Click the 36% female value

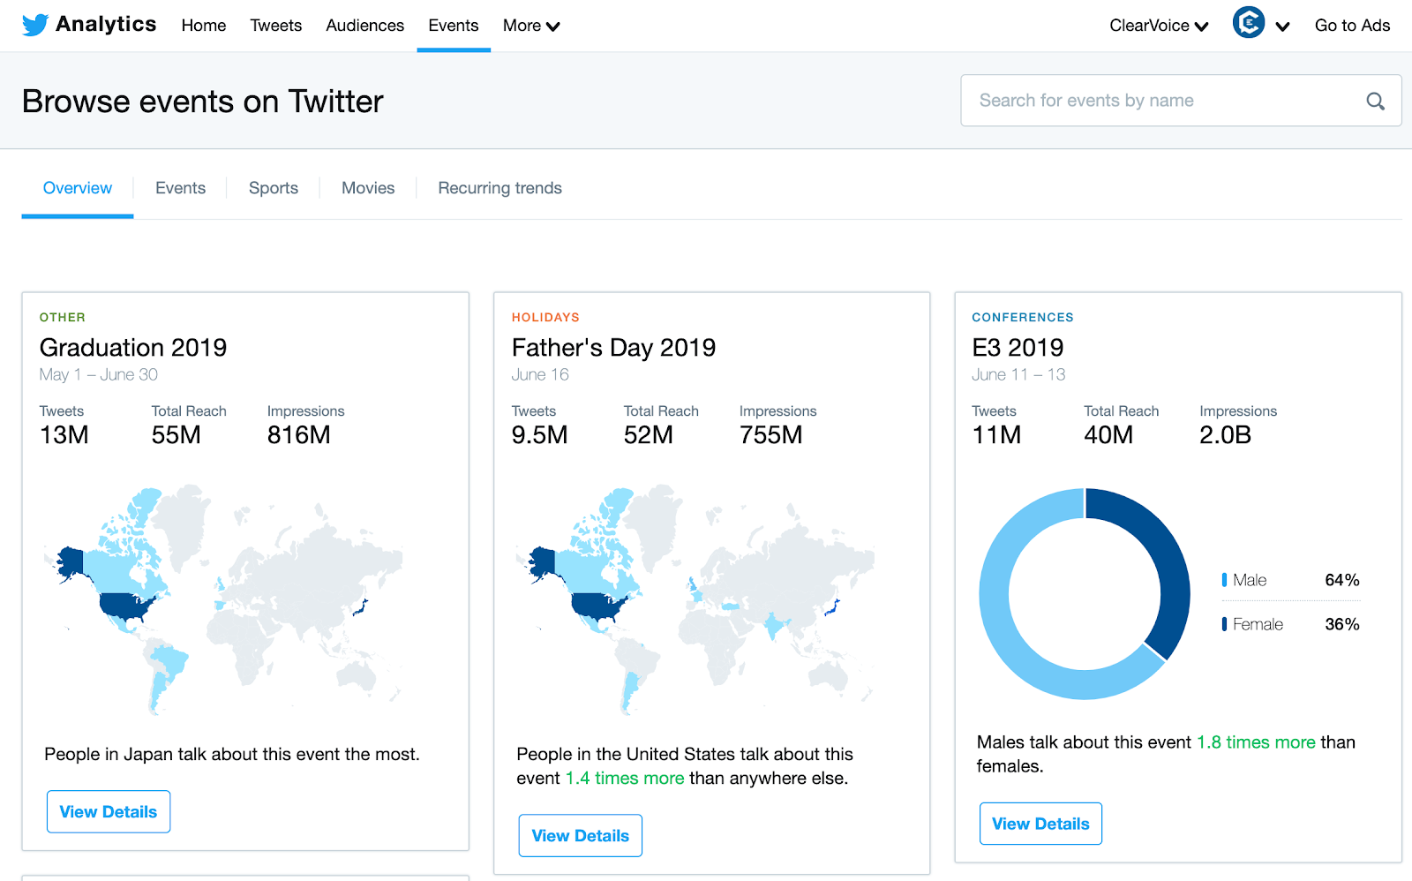[x=1341, y=624]
